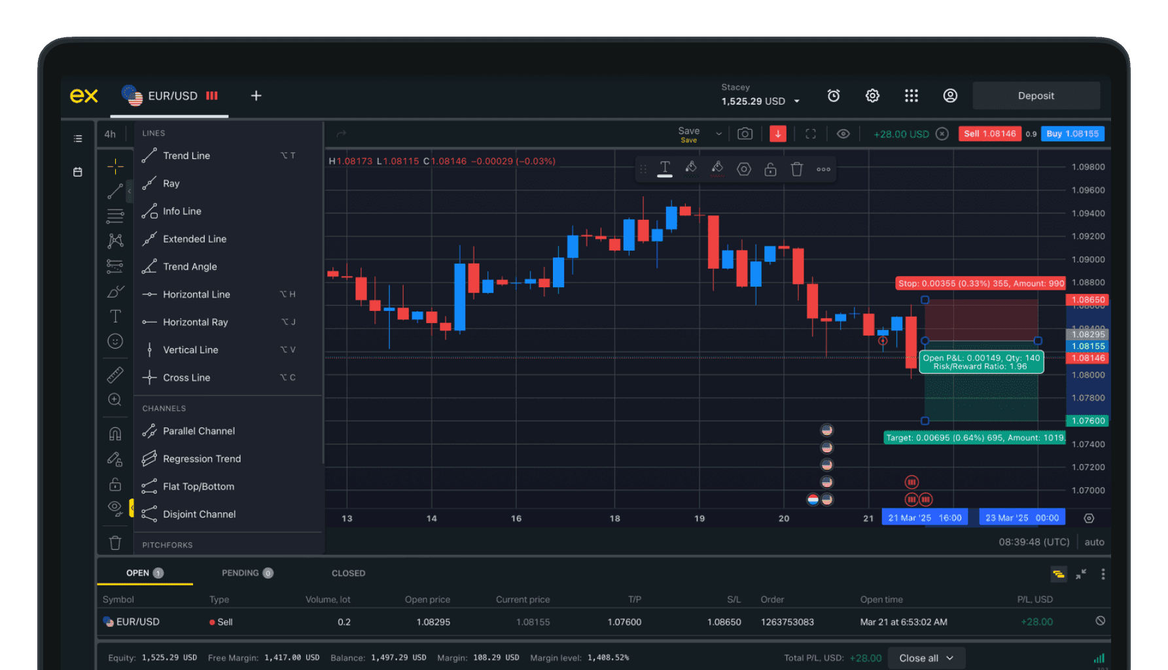This screenshot has height=670, width=1168.
Task: Click Sell at 1.08146
Action: [989, 133]
